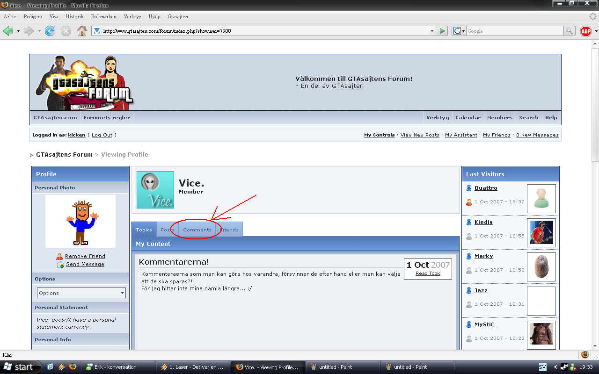
Task: Click the Stop loading icon
Action: (x=66, y=31)
